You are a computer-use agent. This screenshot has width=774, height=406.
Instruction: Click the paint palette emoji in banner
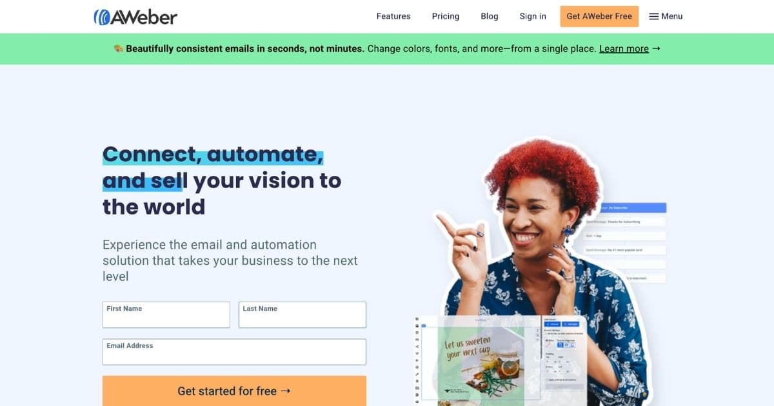118,48
